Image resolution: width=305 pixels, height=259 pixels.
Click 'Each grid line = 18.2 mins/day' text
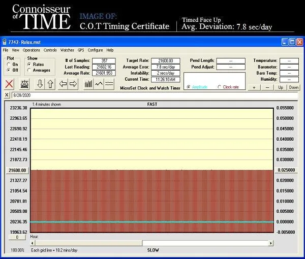[54, 250]
